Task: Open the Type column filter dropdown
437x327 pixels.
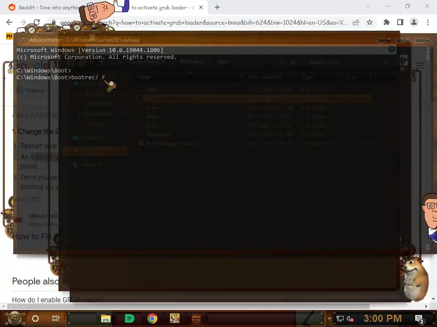Action: pyautogui.click(x=341, y=77)
